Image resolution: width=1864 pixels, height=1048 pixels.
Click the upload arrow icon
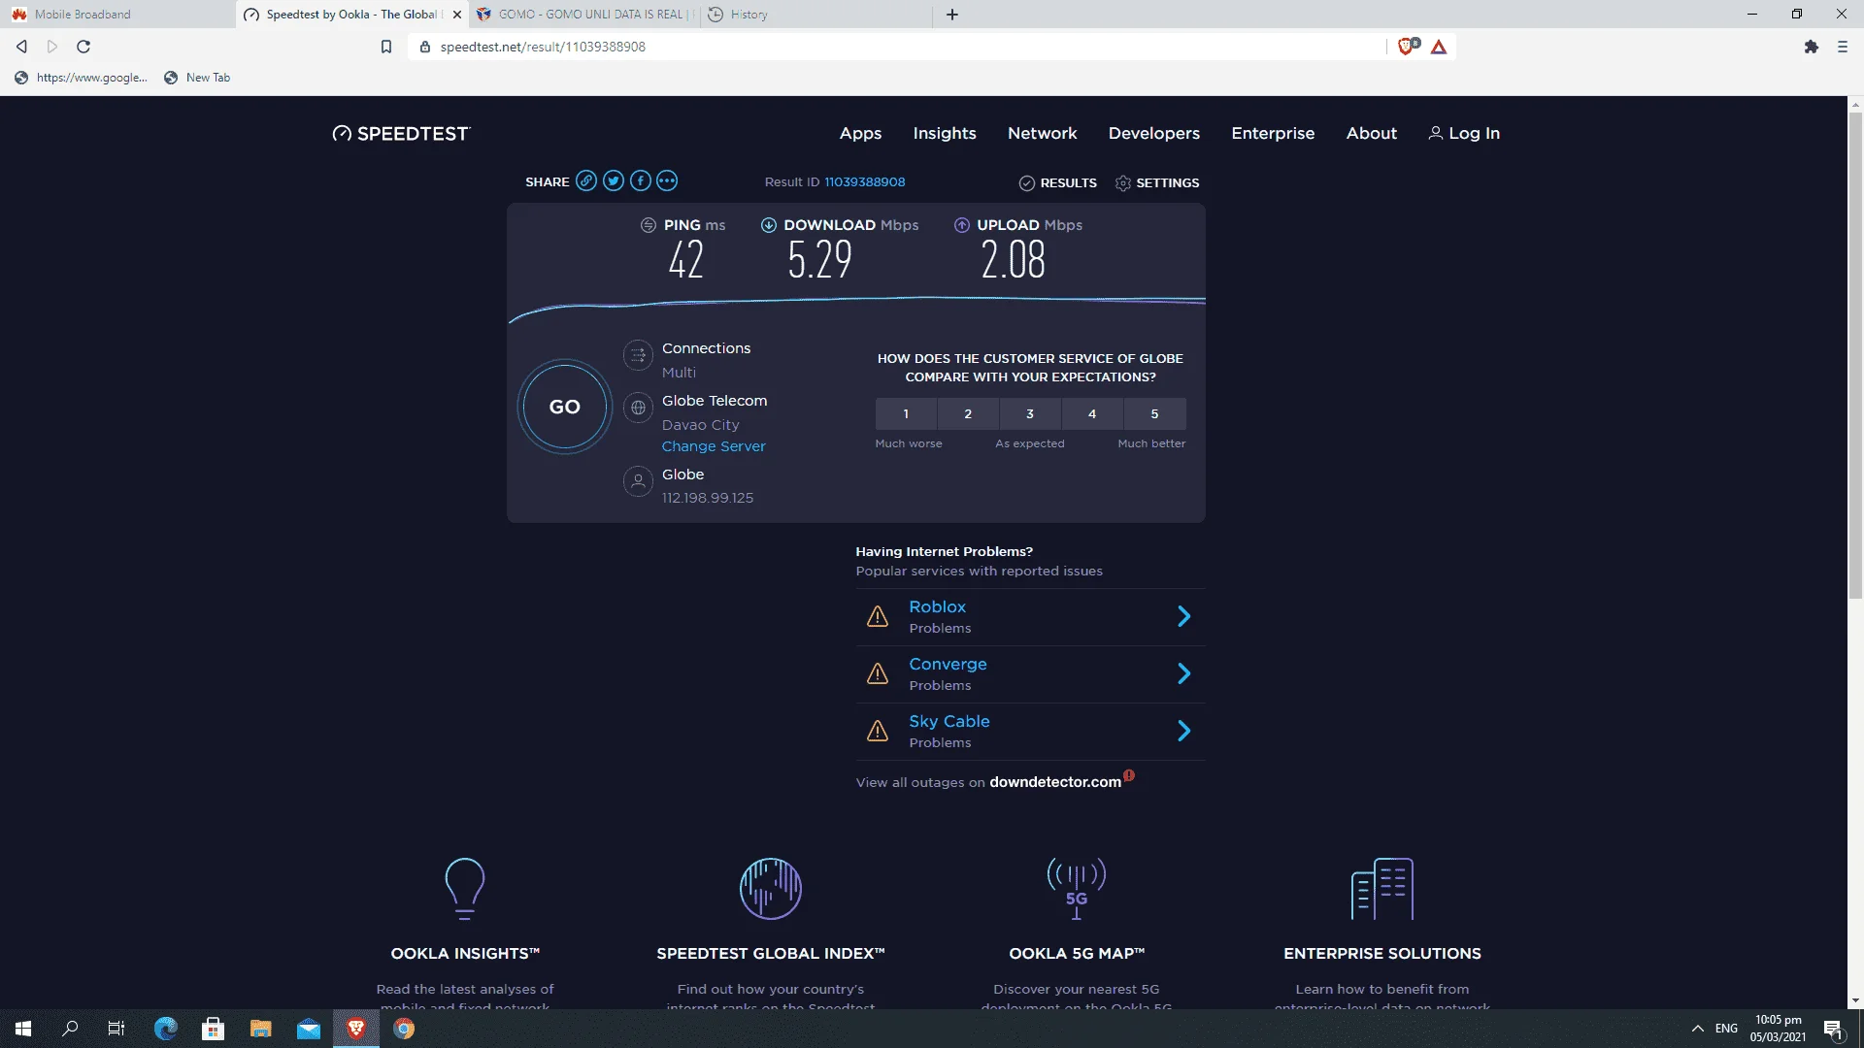pyautogui.click(x=962, y=225)
